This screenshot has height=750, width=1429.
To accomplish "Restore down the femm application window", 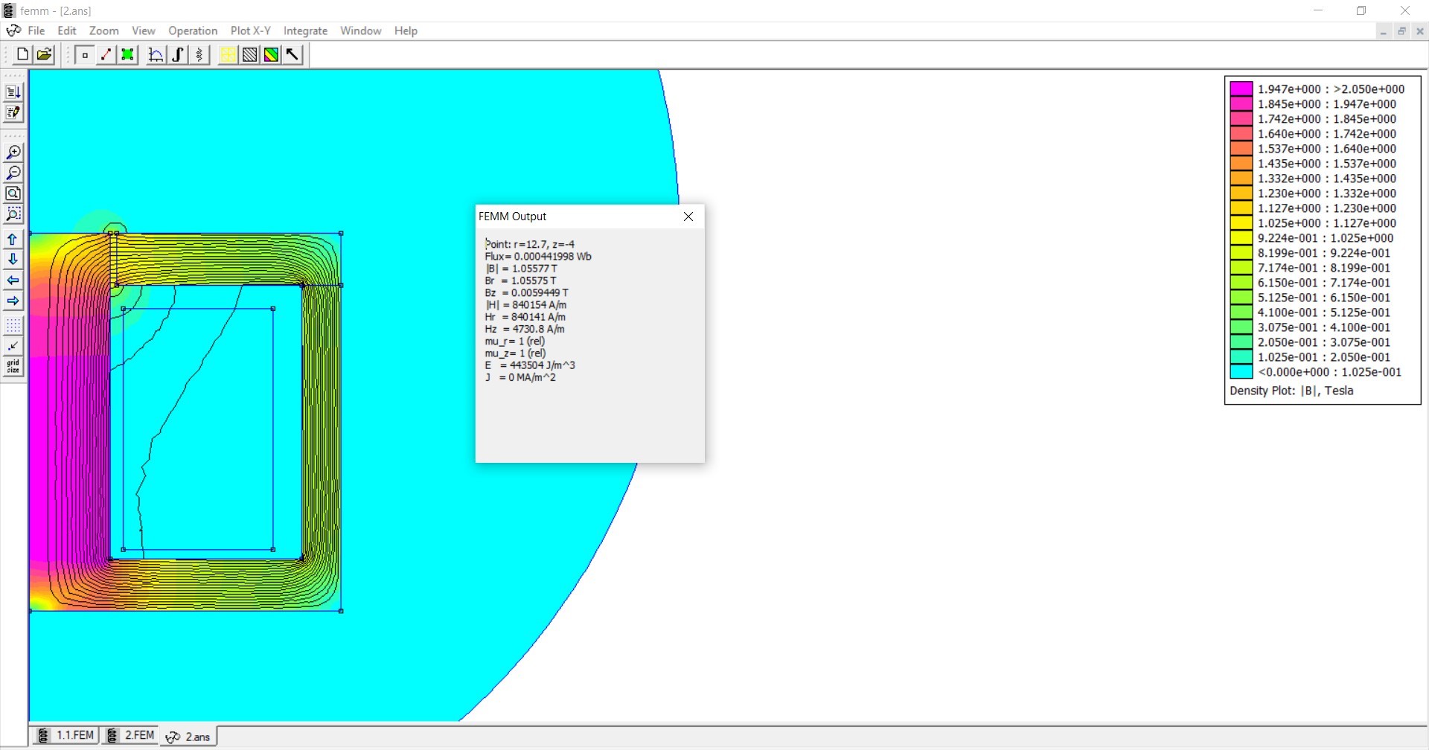I will (x=1361, y=10).
